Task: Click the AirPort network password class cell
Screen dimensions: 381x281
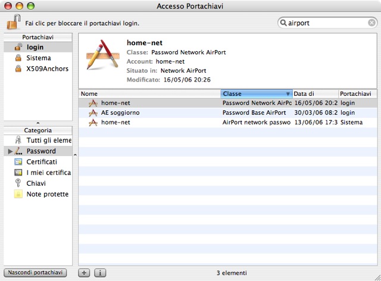Action: (x=257, y=122)
